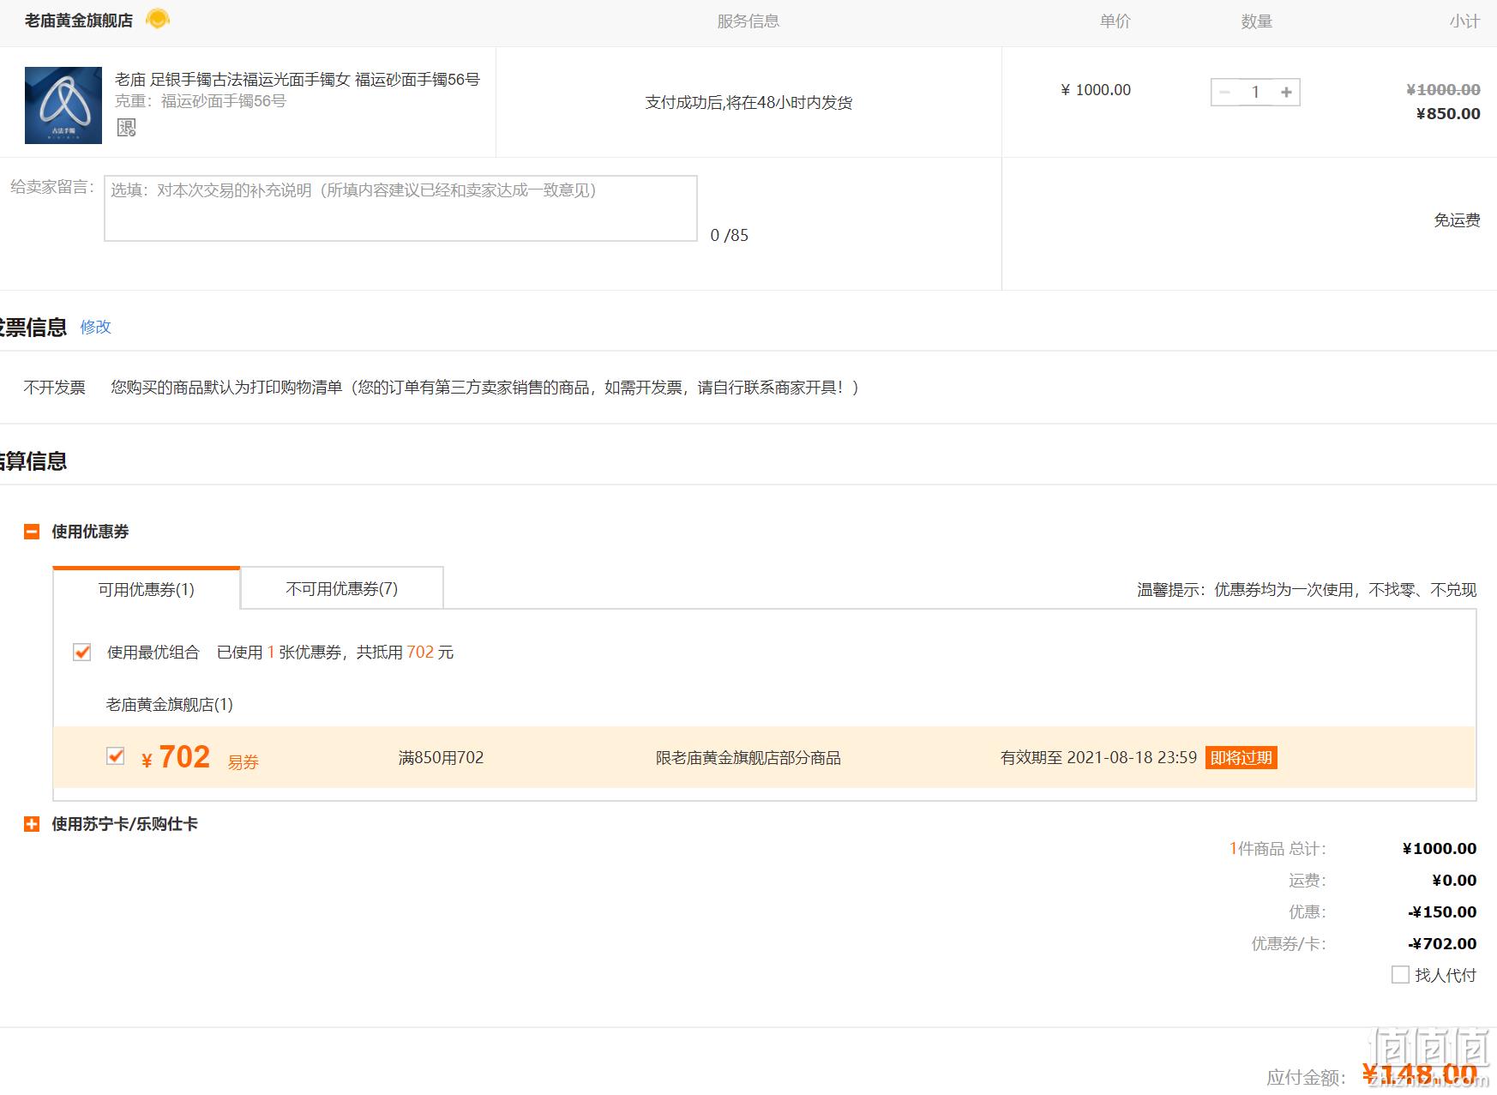
Task: Increase quantity with the plus button
Action: (1286, 93)
